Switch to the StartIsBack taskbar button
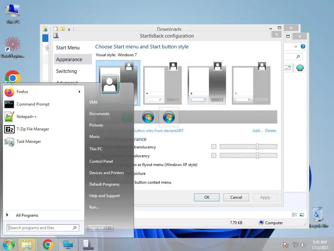 88,244
